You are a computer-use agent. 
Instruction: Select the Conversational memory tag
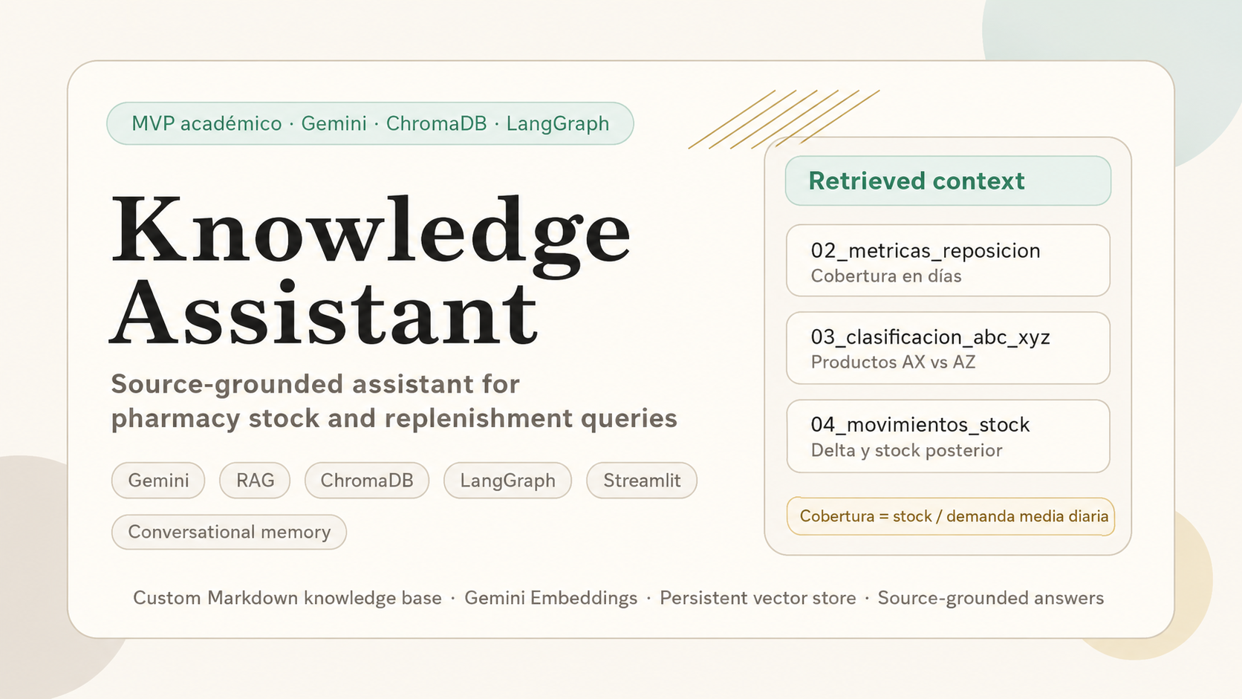(229, 532)
